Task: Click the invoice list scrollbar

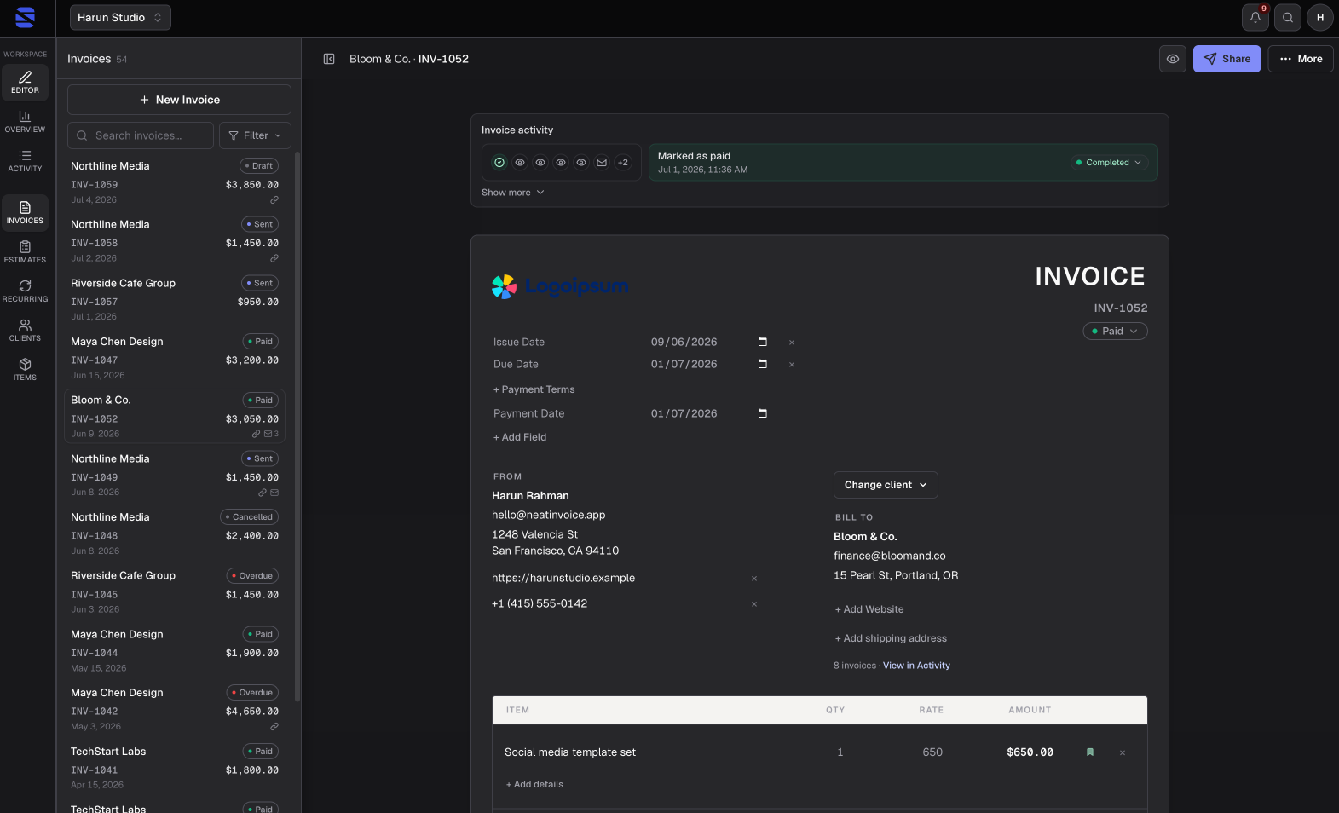Action: point(297,426)
